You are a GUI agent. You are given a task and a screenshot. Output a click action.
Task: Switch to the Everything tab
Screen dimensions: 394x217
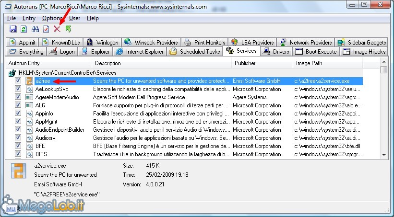click(26, 52)
